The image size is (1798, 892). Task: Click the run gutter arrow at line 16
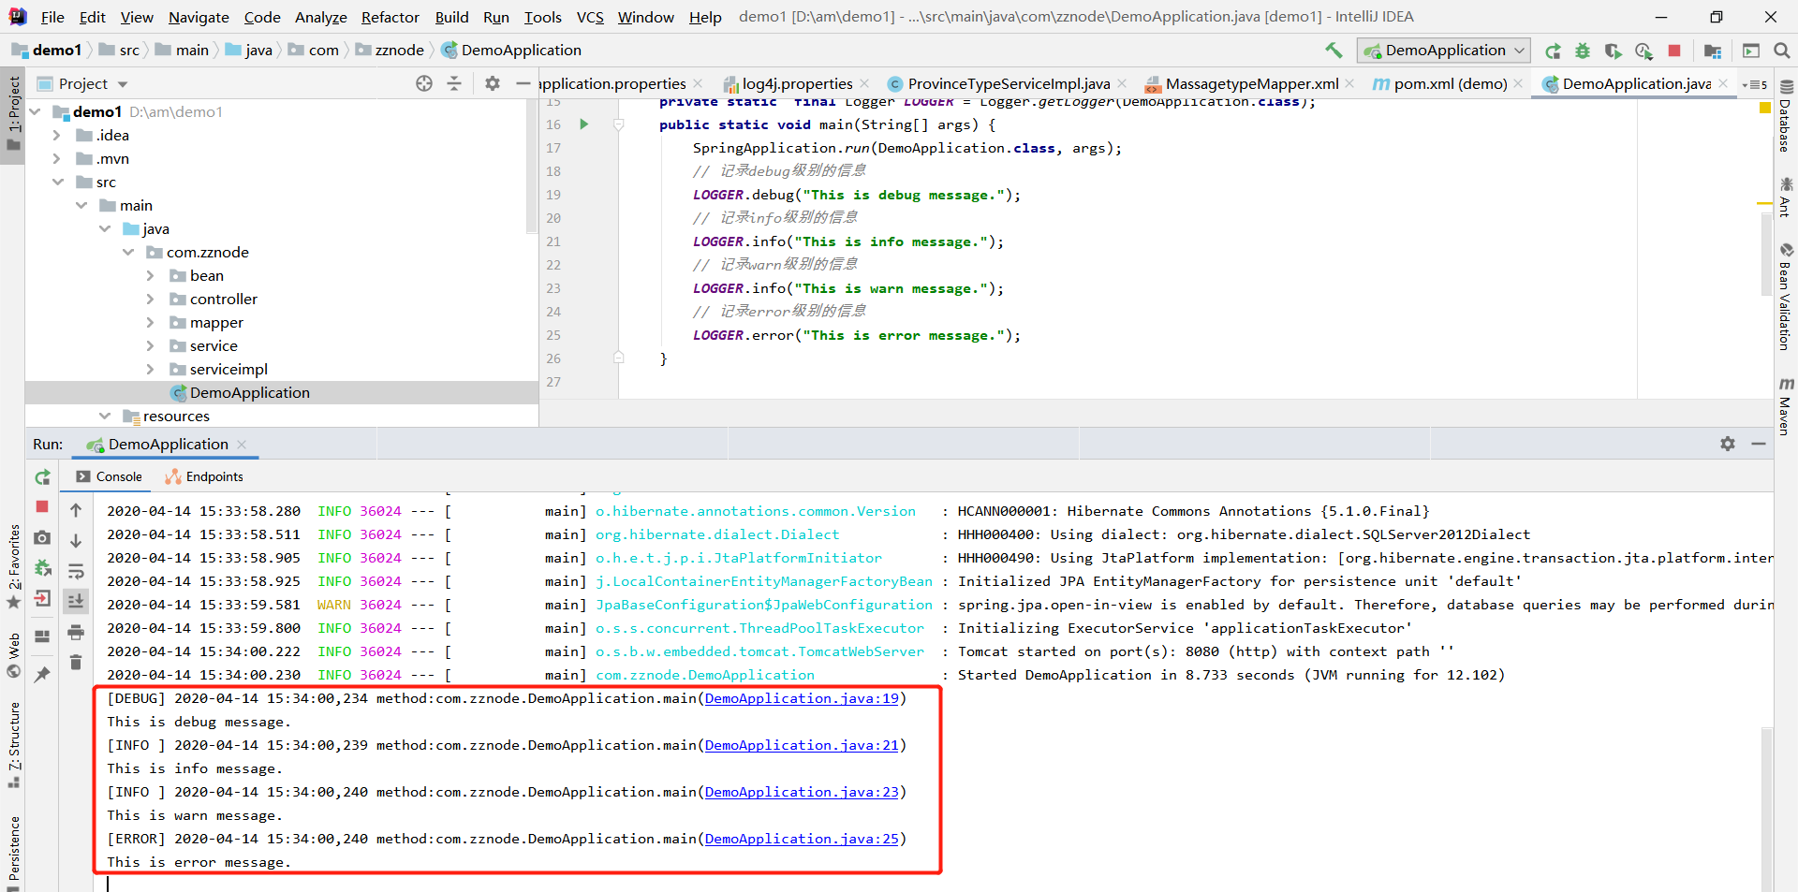click(583, 124)
